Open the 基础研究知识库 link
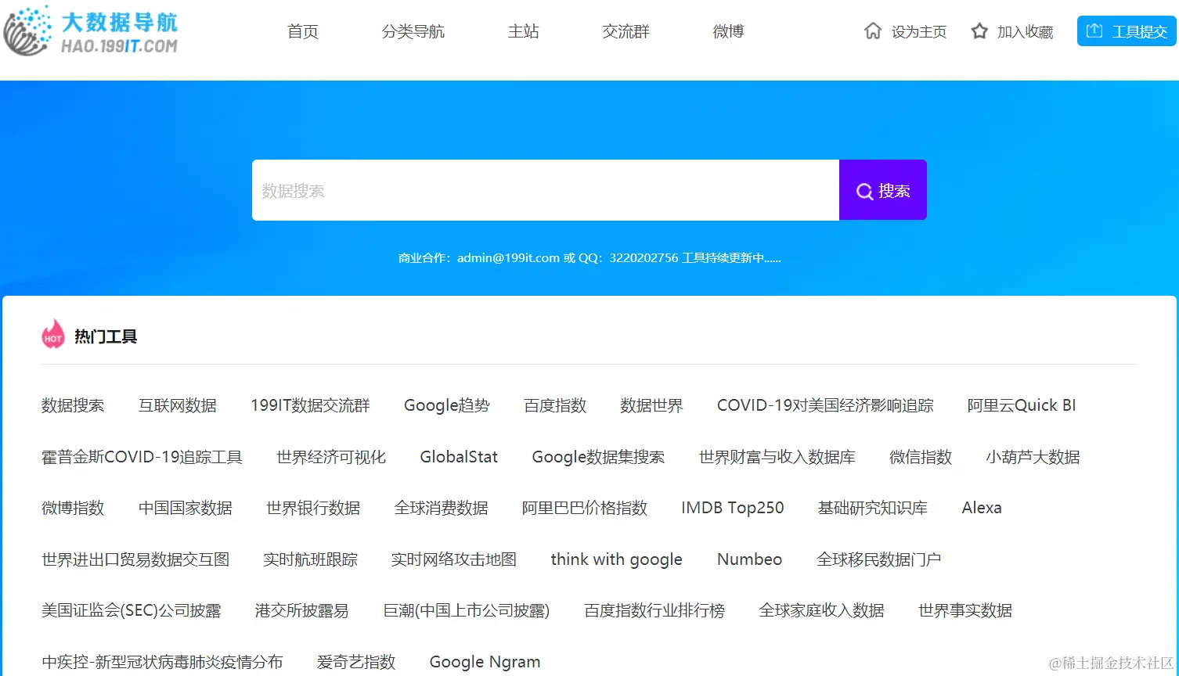The image size is (1179, 676). coord(873,508)
